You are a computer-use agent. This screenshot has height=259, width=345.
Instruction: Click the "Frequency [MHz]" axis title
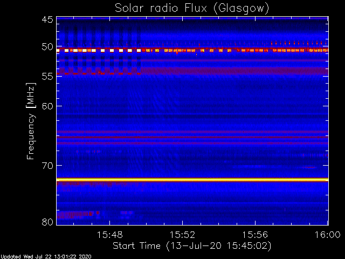pyautogui.click(x=31, y=121)
